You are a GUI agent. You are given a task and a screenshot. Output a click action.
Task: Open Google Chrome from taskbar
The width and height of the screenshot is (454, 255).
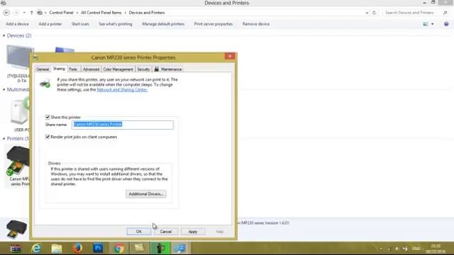(118, 249)
